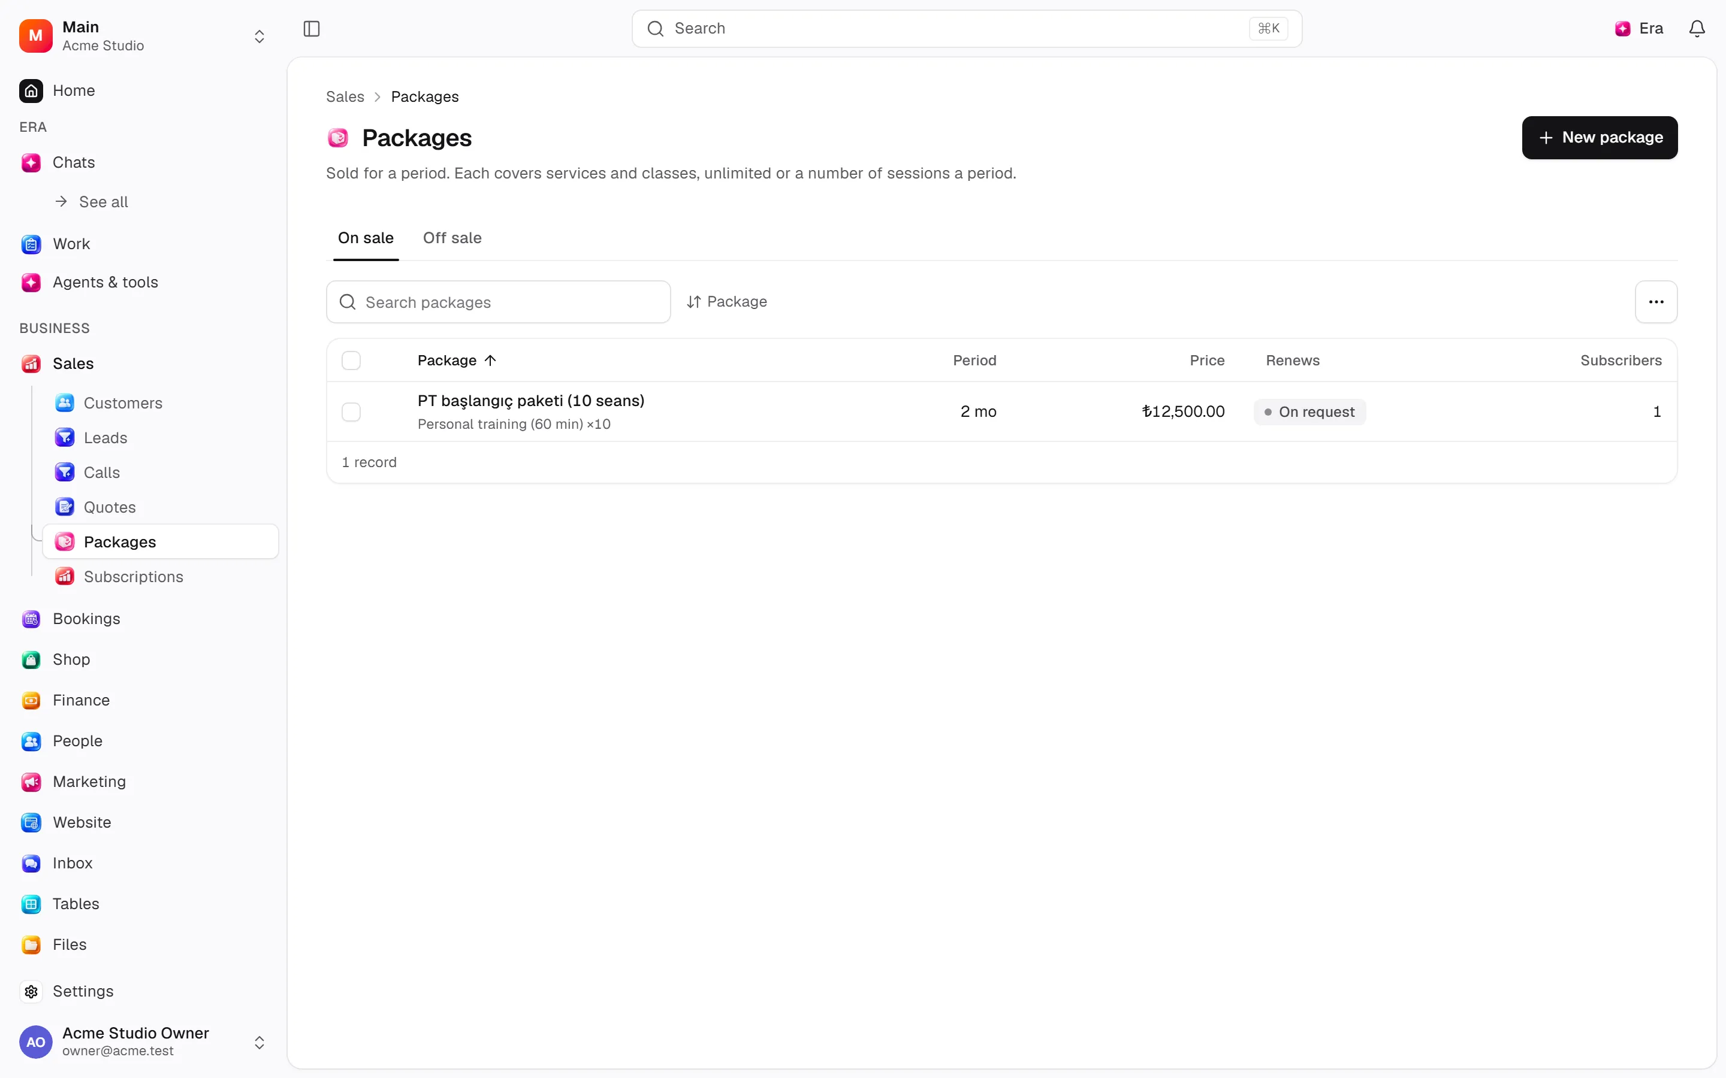Focus the Search packages field
1726x1078 pixels.
click(x=499, y=302)
